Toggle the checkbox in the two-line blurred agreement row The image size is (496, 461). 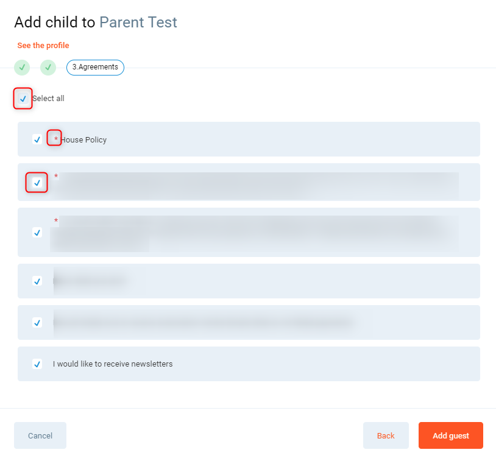[37, 233]
